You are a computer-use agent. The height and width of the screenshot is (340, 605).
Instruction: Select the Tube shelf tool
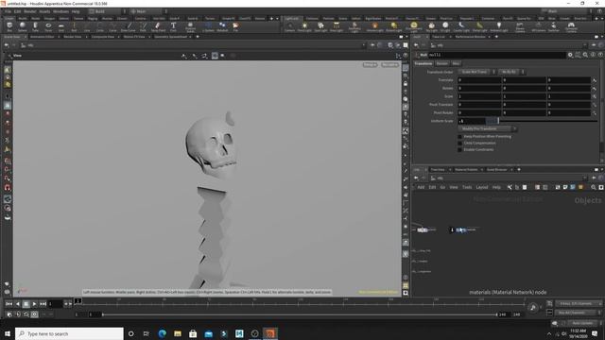35,26
